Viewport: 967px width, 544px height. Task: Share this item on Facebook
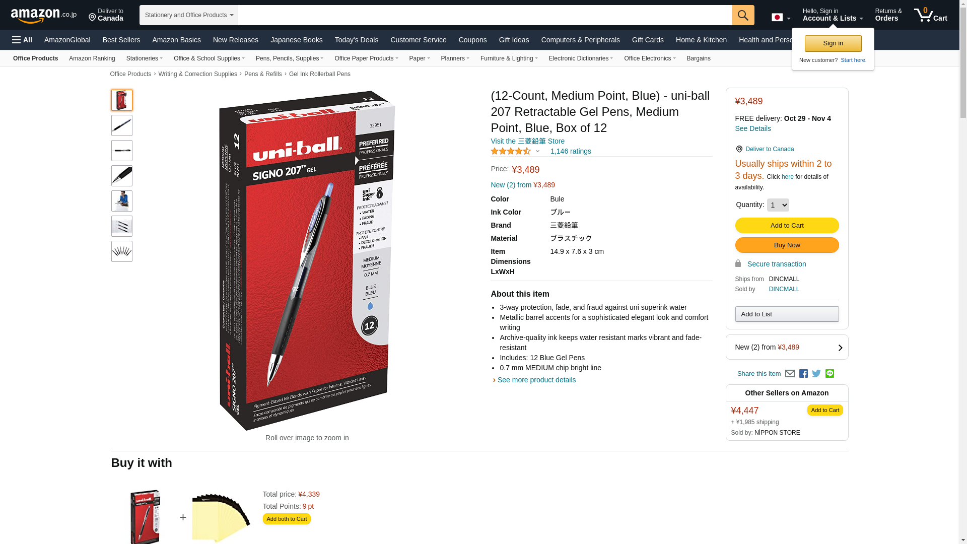(803, 374)
